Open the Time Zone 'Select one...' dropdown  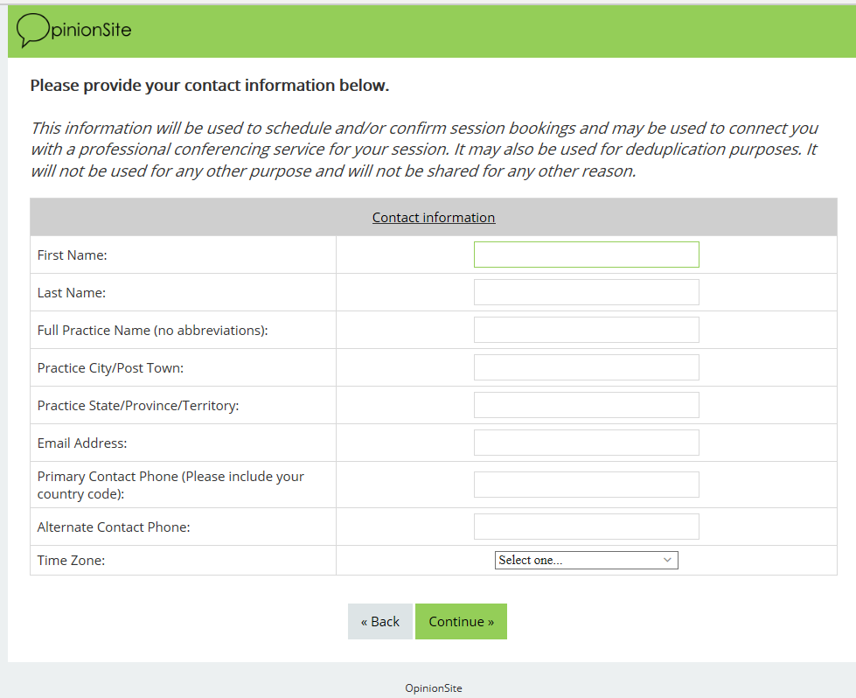point(586,560)
